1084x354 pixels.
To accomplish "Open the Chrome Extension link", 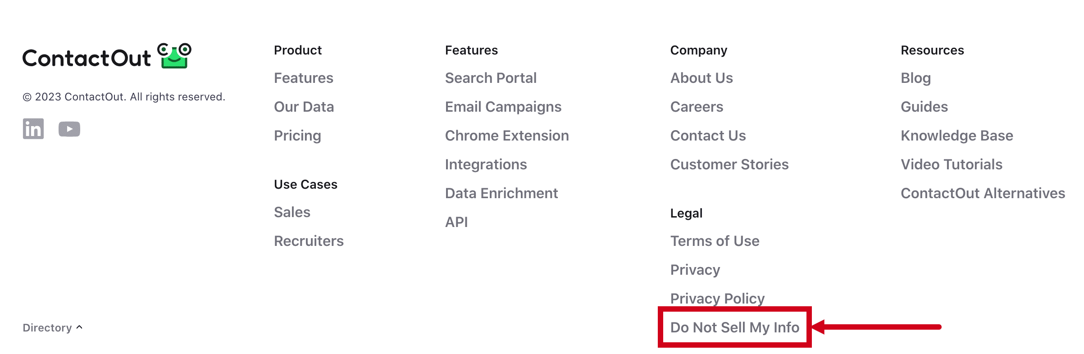I will (507, 136).
